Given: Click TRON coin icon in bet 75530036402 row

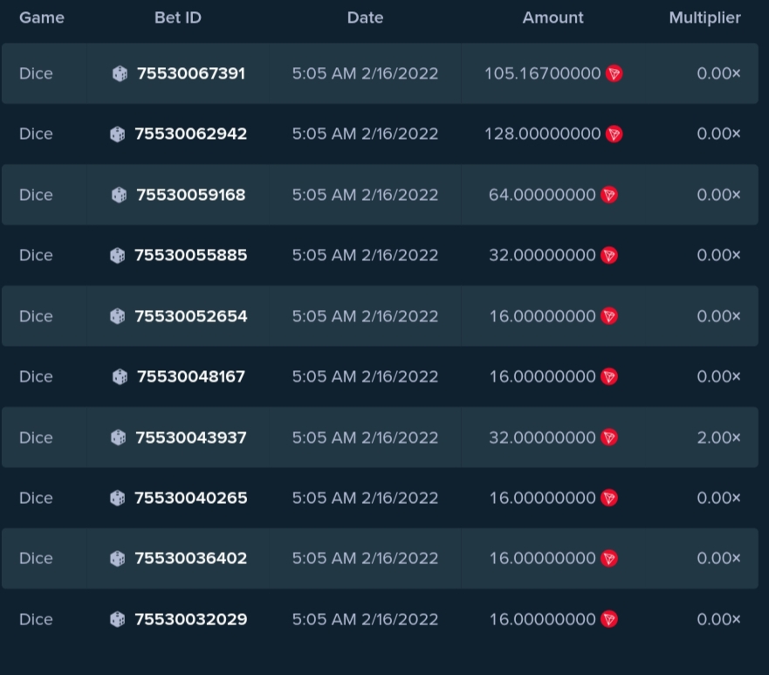Looking at the screenshot, I should [609, 559].
